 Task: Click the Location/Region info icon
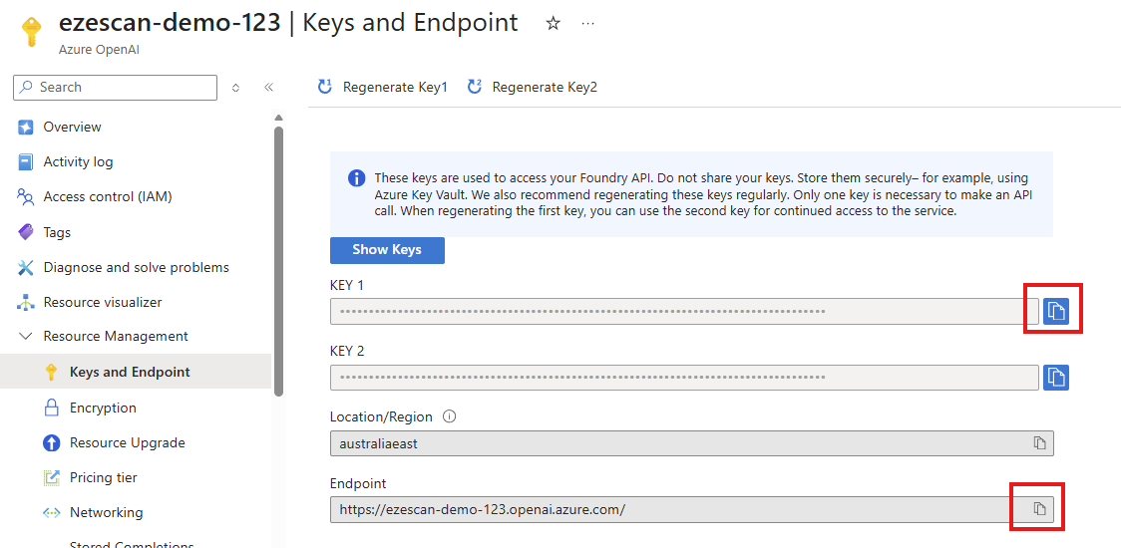click(449, 416)
